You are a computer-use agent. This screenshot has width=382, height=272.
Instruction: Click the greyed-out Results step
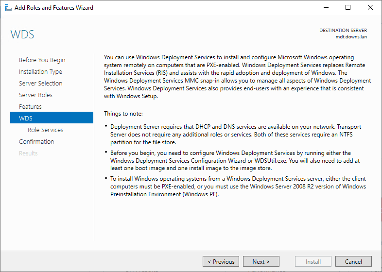pyautogui.click(x=28, y=153)
